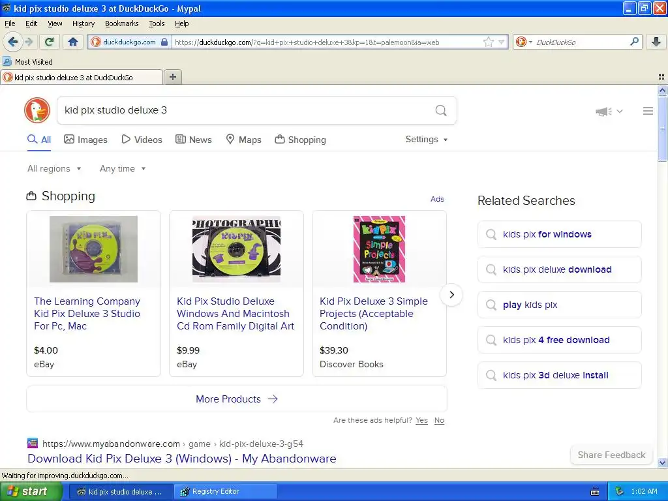Switch to the News tab
Image resolution: width=668 pixels, height=501 pixels.
194,140
